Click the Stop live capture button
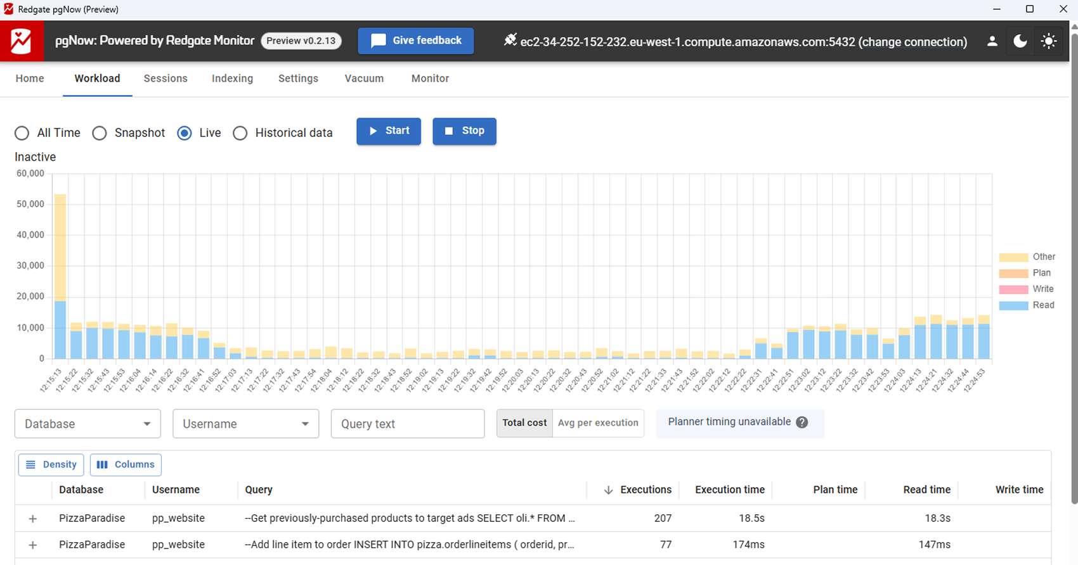The width and height of the screenshot is (1078, 565). pyautogui.click(x=464, y=131)
